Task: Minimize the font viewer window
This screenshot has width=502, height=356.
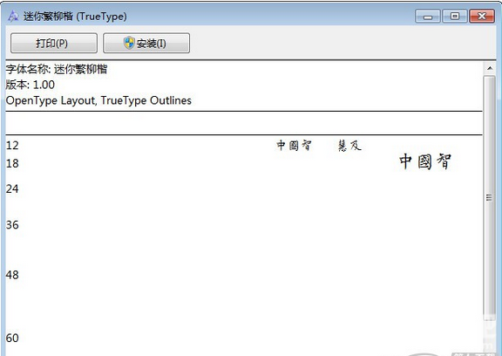Action: pos(428,16)
